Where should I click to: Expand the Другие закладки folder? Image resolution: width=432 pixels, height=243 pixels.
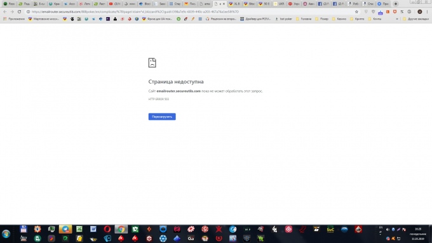point(415,19)
